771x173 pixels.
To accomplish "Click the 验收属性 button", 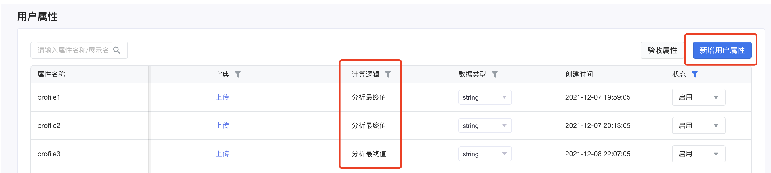I will pos(662,50).
